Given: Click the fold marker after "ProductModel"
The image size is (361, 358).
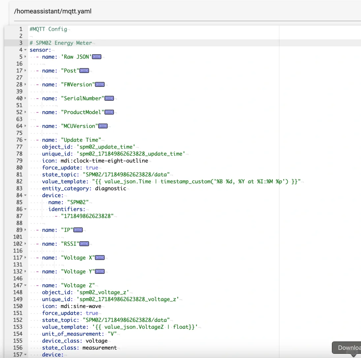Looking at the screenshot, I should point(109,112).
